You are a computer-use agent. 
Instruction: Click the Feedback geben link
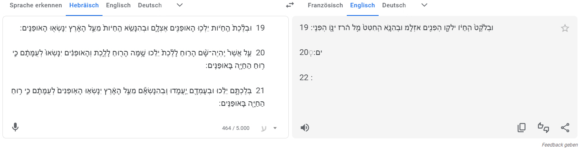560,145
